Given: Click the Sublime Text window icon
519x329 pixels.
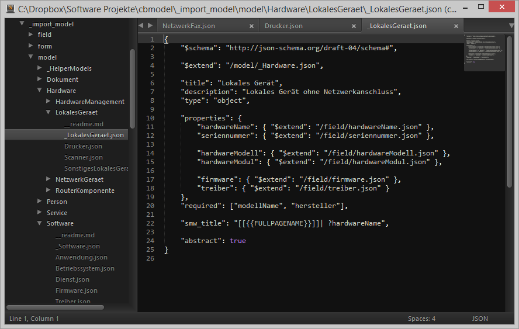Looking at the screenshot, I should [11, 8].
